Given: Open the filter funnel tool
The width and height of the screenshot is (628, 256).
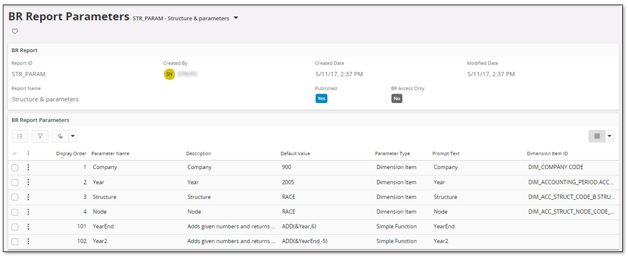Looking at the screenshot, I should [x=40, y=136].
